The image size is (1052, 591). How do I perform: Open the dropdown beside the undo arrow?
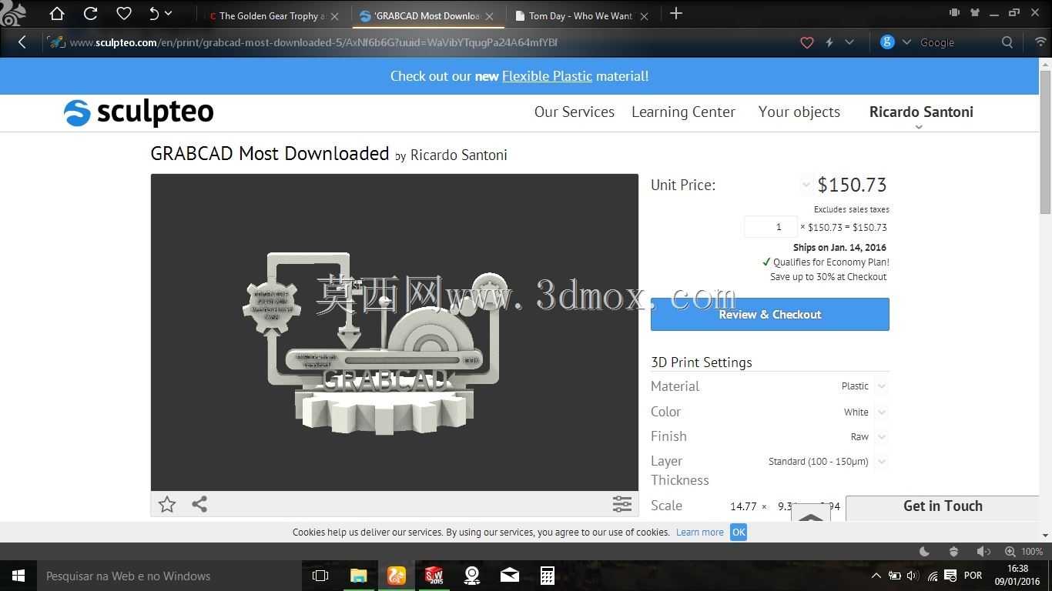pos(169,13)
